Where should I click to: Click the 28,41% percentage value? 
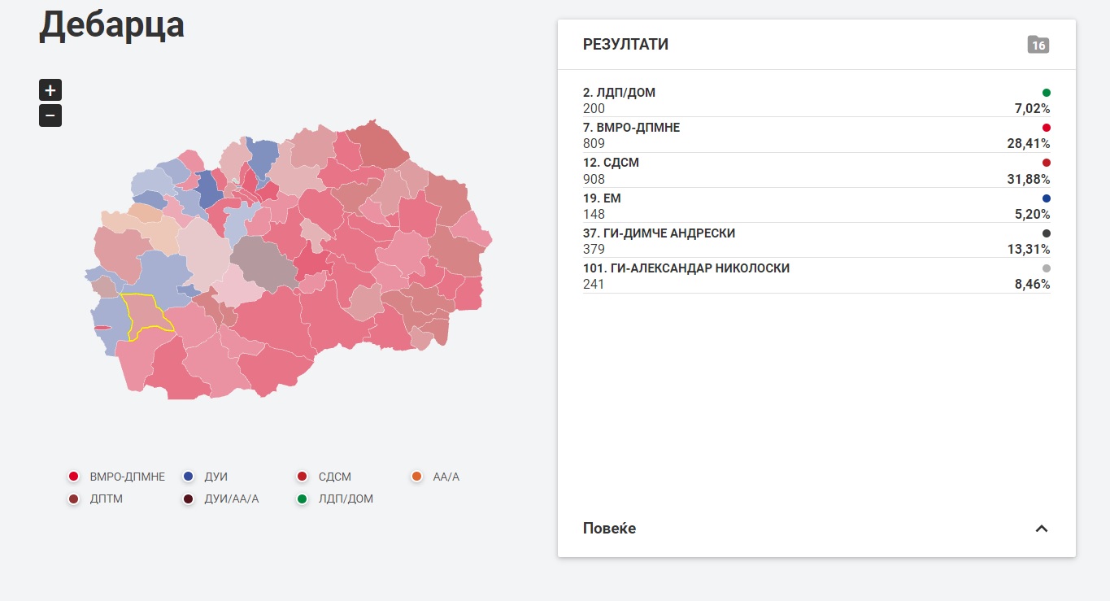1029,144
